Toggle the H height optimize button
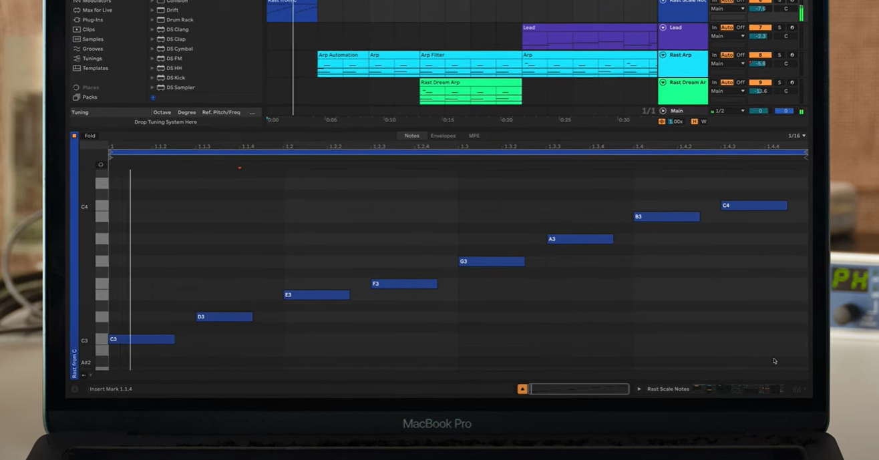This screenshot has height=460, width=879. (695, 122)
